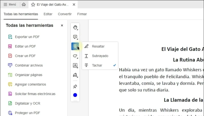The image size is (204, 116).
Task: Open the blue color swatch picker
Action: pos(75,95)
